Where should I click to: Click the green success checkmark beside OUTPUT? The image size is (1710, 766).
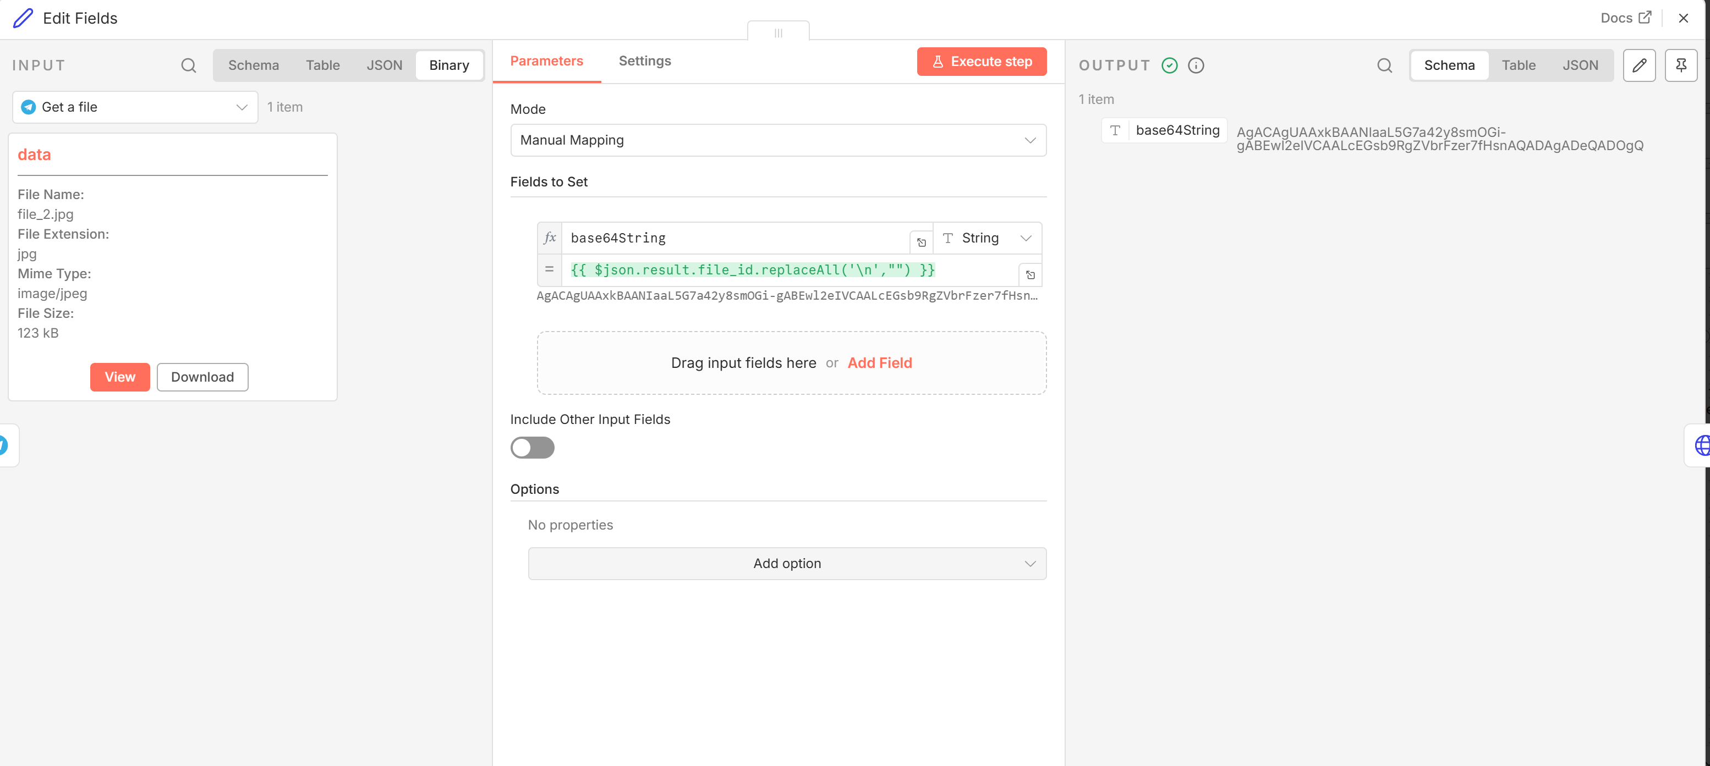coord(1169,65)
